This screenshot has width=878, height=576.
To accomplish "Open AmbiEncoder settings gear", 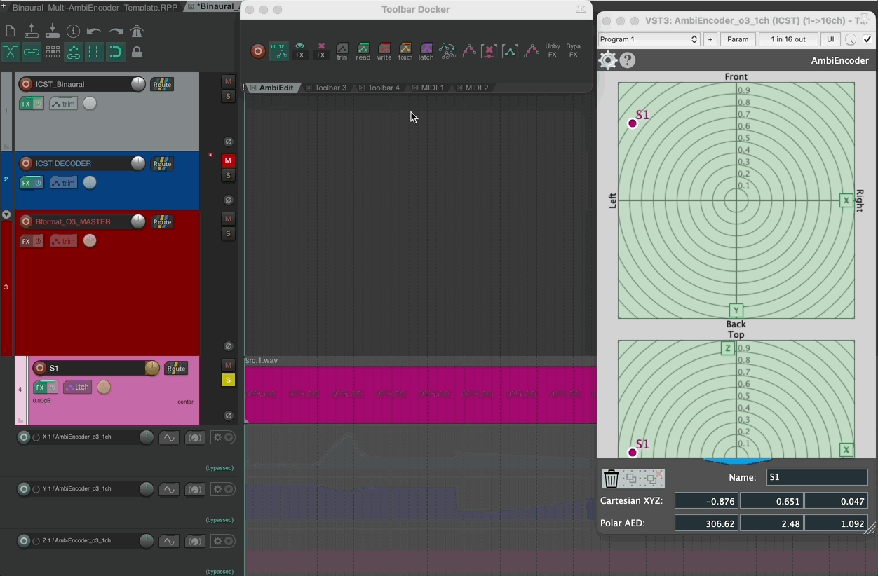I will tap(607, 61).
